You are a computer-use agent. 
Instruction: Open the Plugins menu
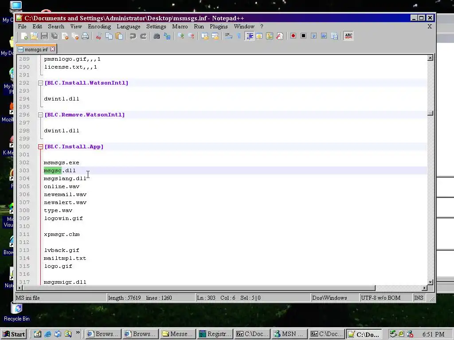pos(219,26)
